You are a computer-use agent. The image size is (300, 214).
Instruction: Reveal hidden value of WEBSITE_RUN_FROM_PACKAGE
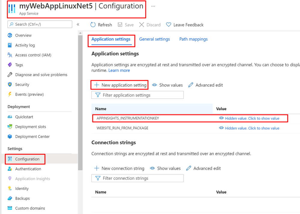249,128
